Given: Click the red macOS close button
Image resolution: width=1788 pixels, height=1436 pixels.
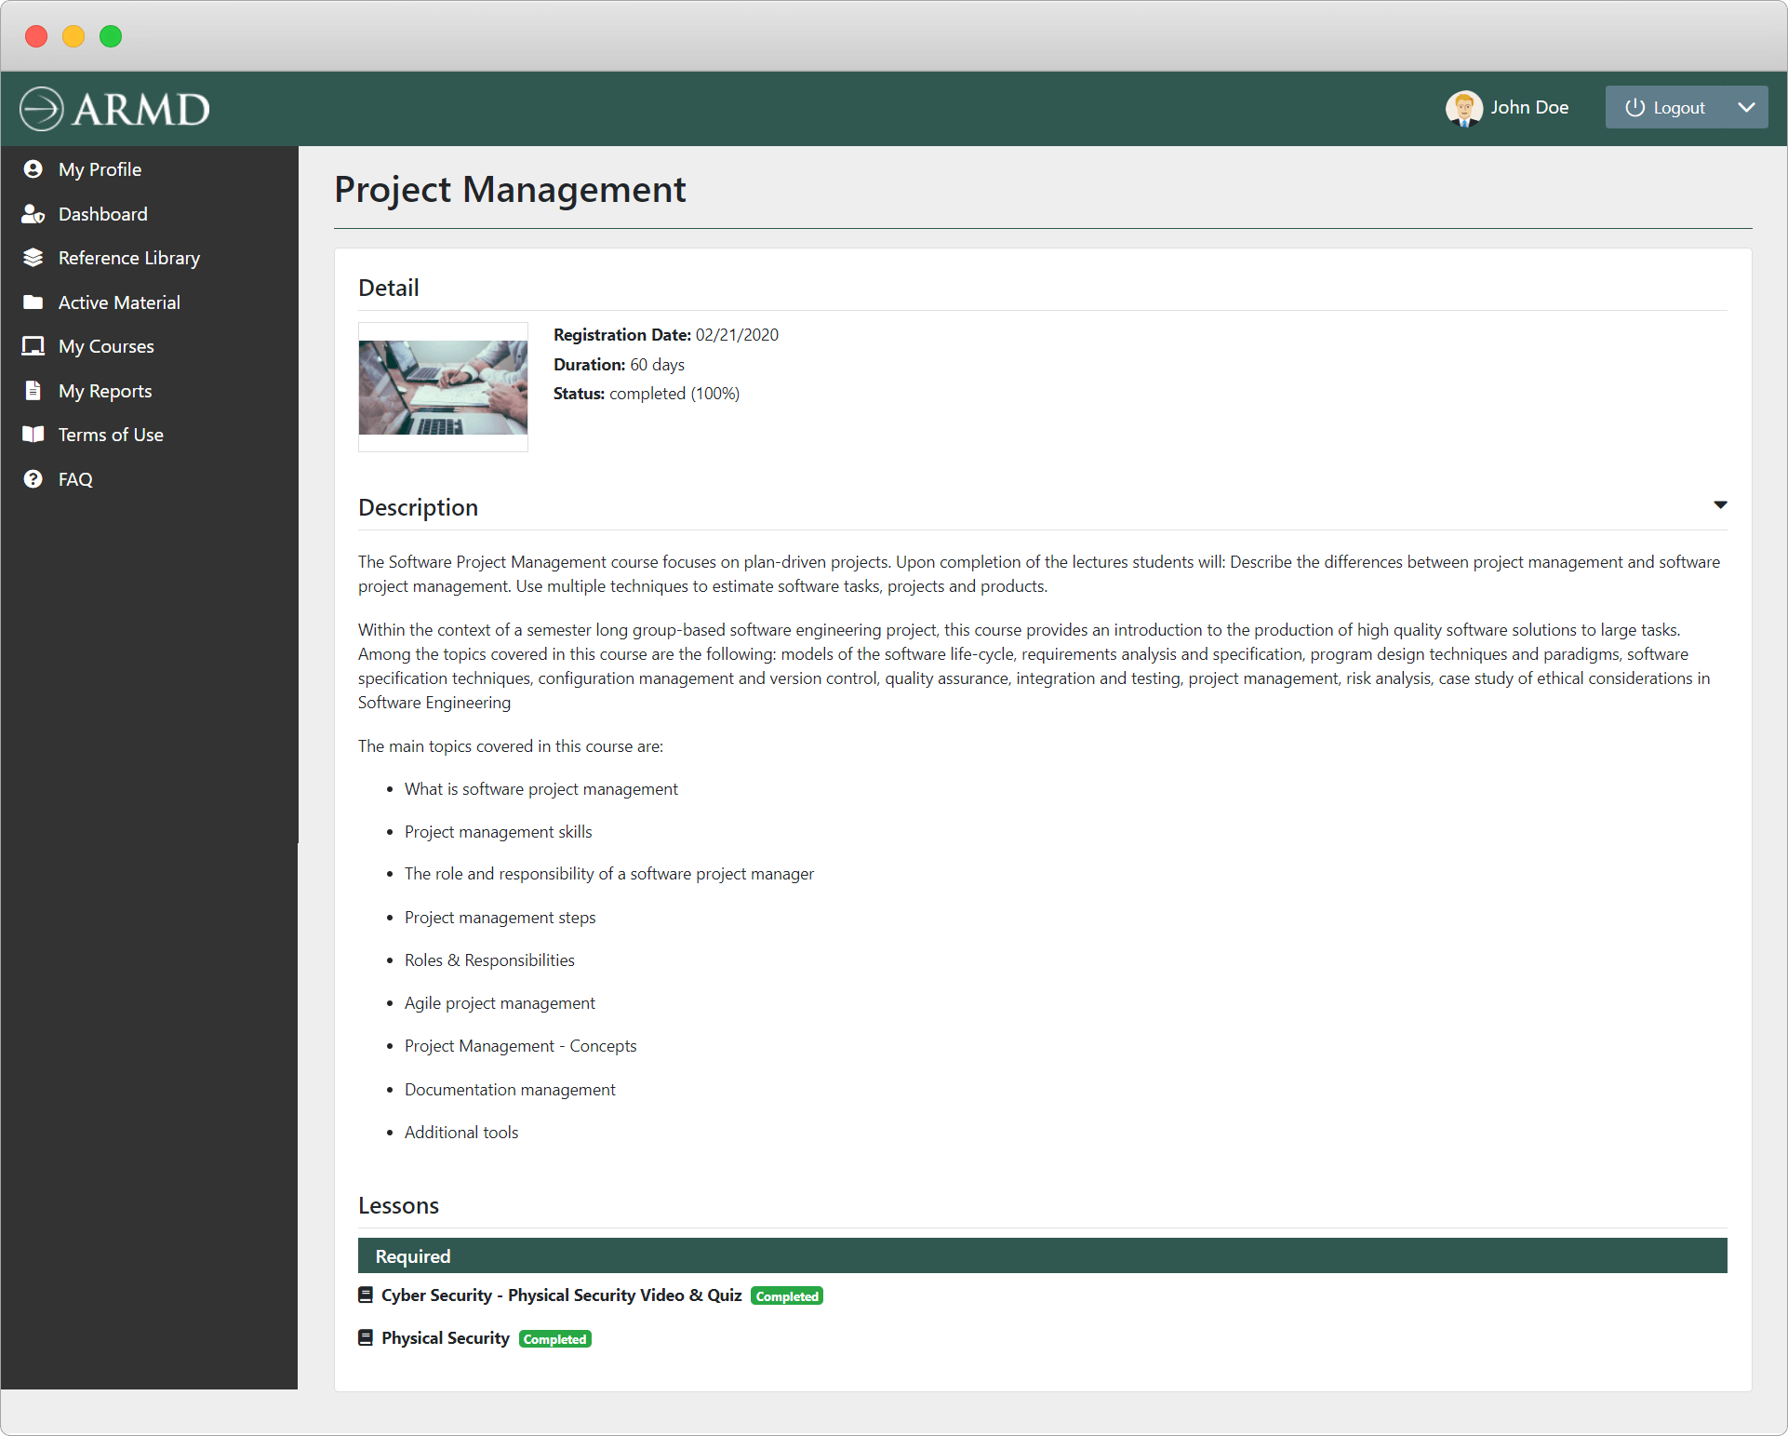Looking at the screenshot, I should [36, 36].
